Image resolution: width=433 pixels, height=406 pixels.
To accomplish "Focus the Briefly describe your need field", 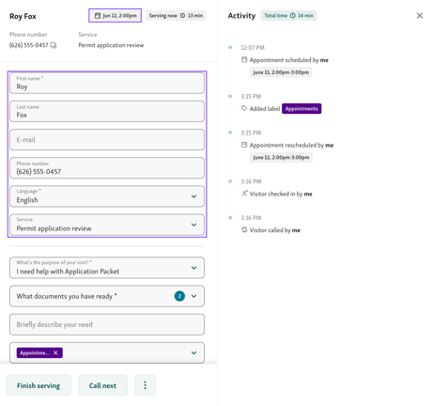I will (107, 324).
